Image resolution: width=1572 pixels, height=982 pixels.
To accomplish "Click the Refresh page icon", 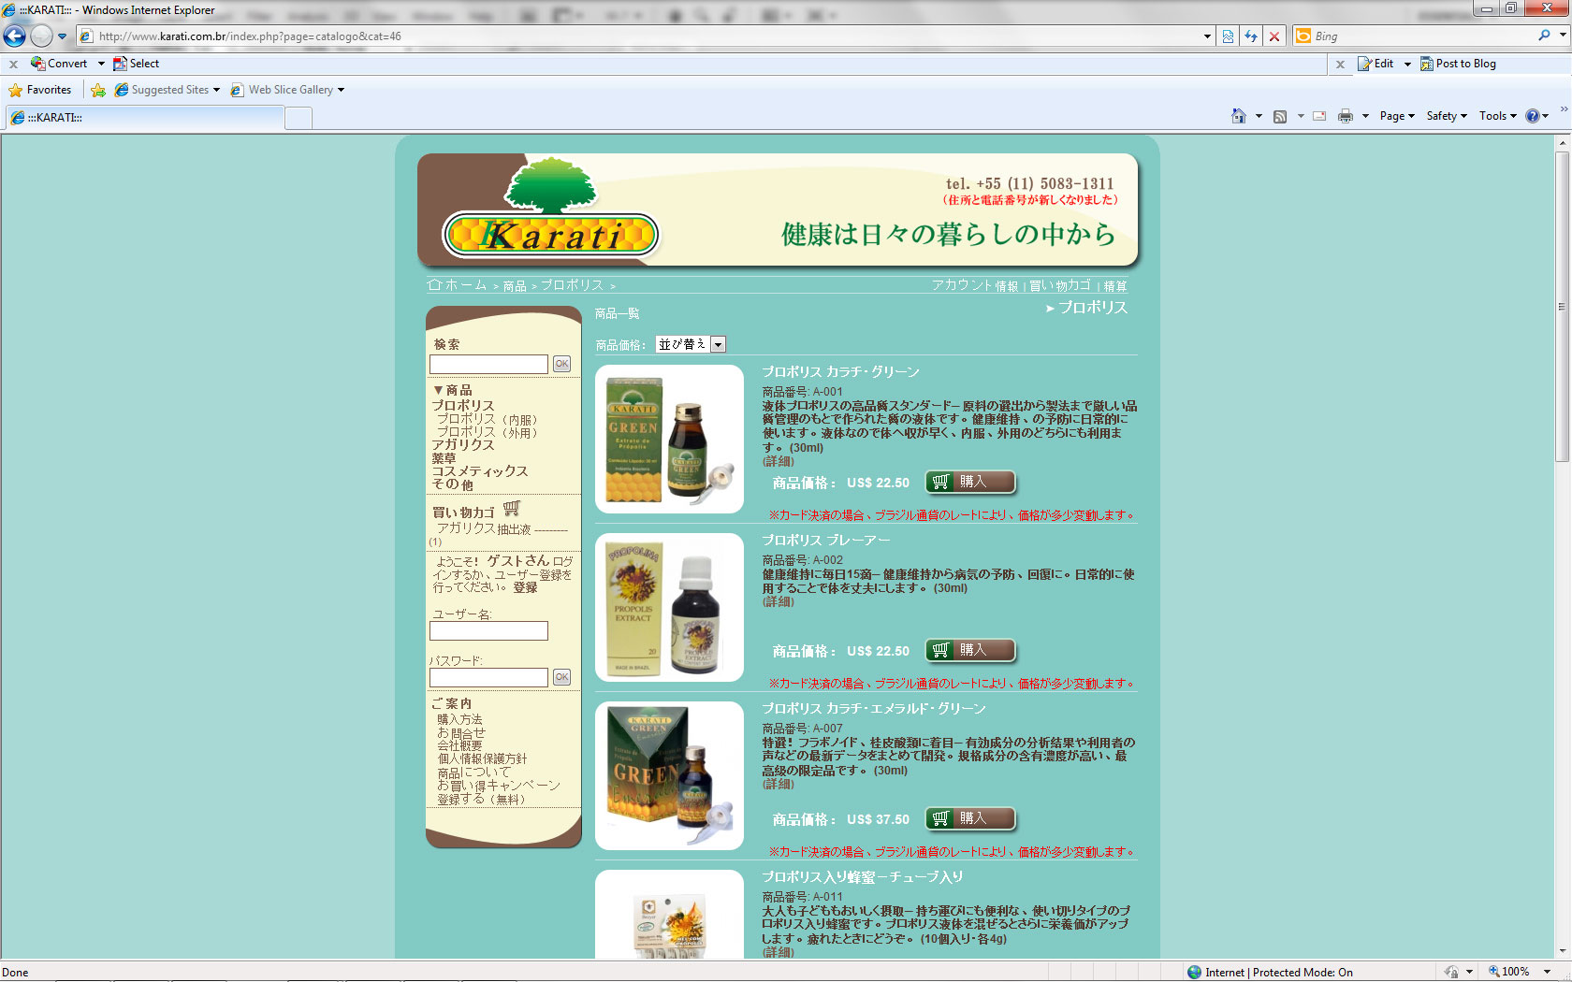I will [1251, 36].
